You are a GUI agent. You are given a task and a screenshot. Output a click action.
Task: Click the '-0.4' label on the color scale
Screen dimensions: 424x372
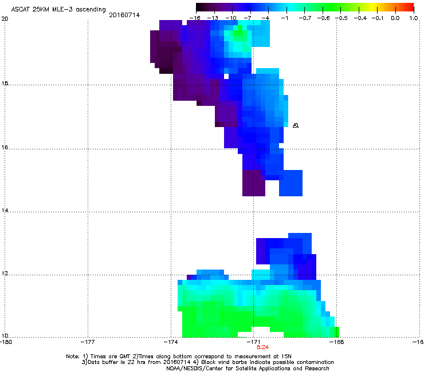pyautogui.click(x=360, y=18)
